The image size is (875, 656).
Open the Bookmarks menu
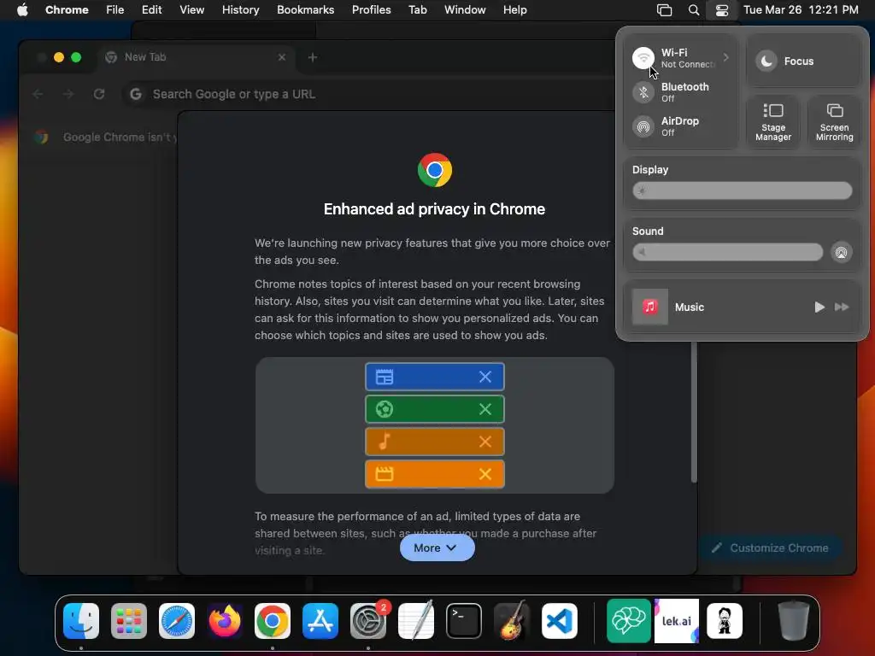tap(305, 9)
